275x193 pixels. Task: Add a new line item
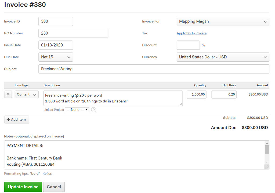click(16, 120)
